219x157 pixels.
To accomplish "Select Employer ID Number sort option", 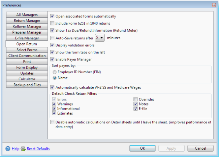I will click(x=55, y=72).
